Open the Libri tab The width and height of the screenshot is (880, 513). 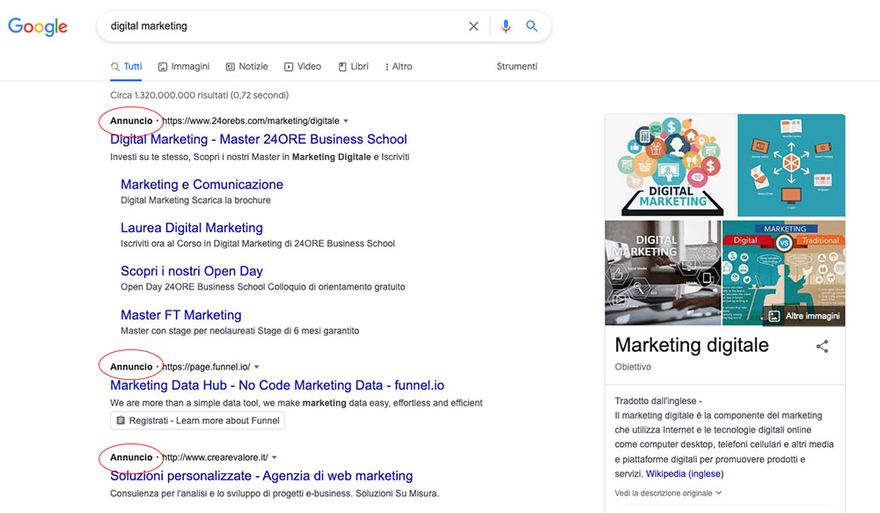click(x=353, y=66)
